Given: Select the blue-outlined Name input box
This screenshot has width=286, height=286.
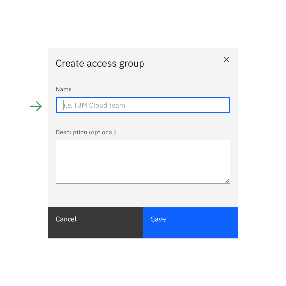Looking at the screenshot, I should click(x=143, y=105).
